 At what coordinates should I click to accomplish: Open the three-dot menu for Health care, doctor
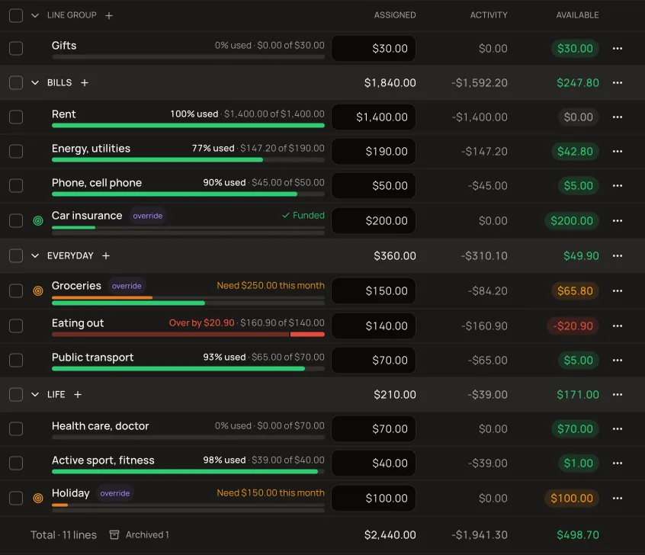(x=617, y=428)
